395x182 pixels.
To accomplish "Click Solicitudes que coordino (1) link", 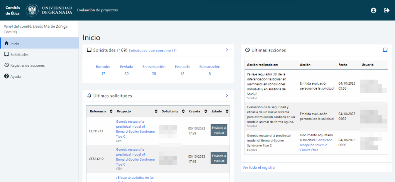I will [x=153, y=51].
